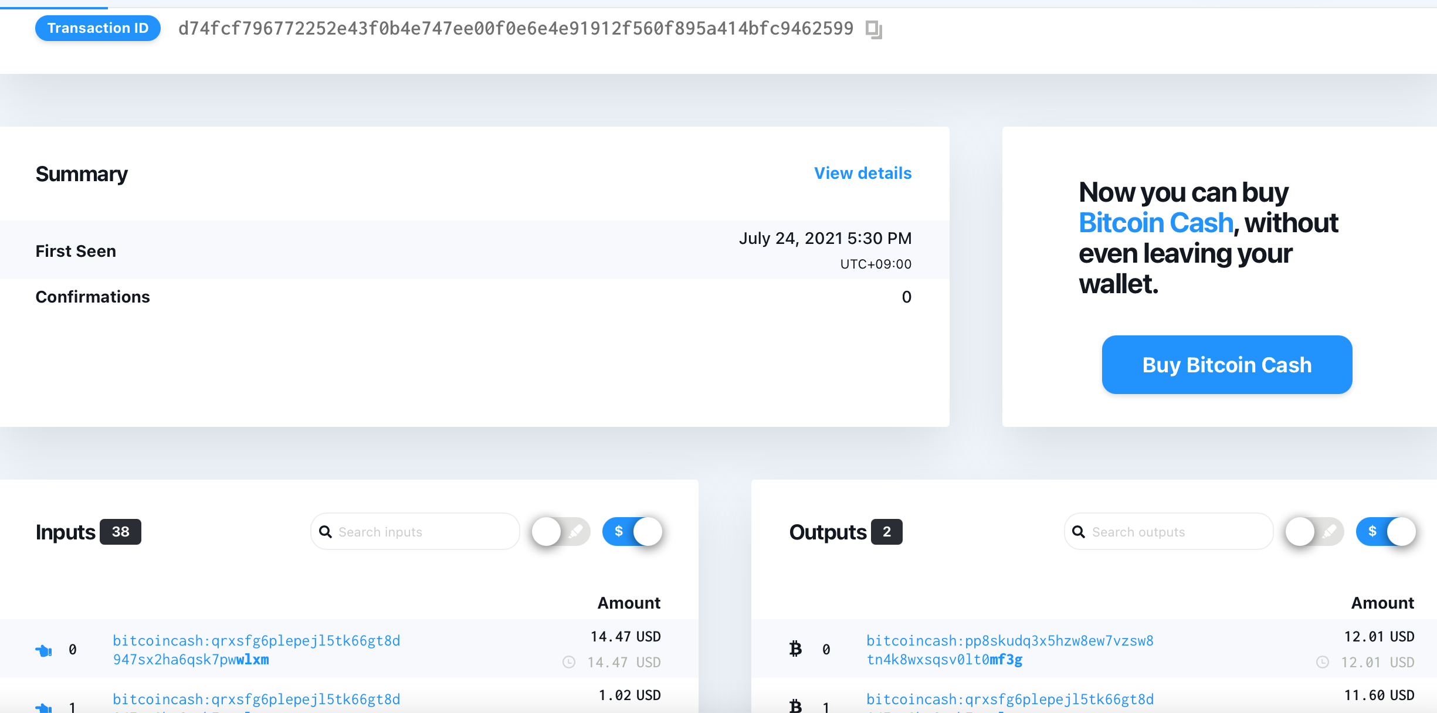Open output 0 address ending in mf3g

[1010, 650]
